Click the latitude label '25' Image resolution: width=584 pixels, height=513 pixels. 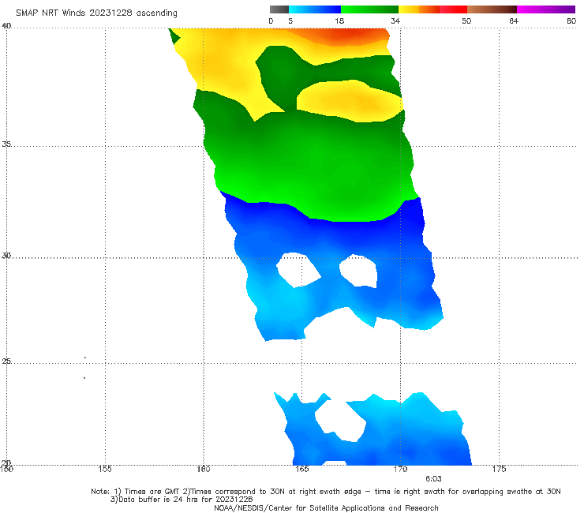(x=6, y=361)
